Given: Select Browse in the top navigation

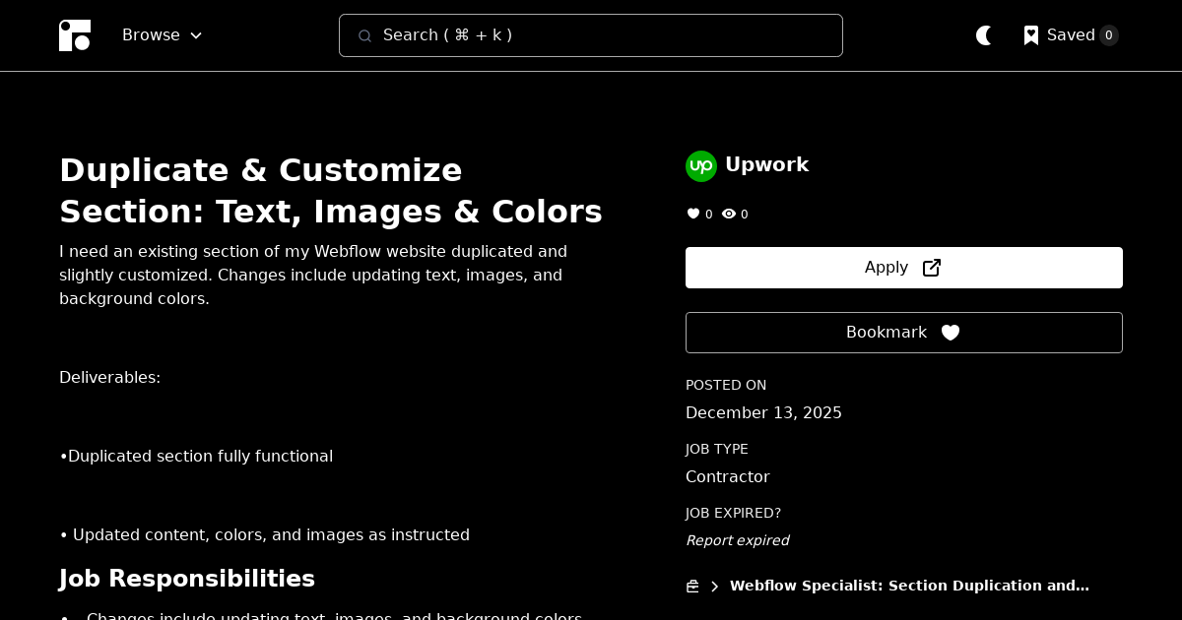Looking at the screenshot, I should click(x=151, y=35).
